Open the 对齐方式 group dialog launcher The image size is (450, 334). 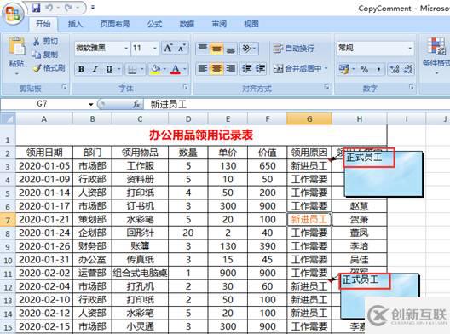click(326, 86)
